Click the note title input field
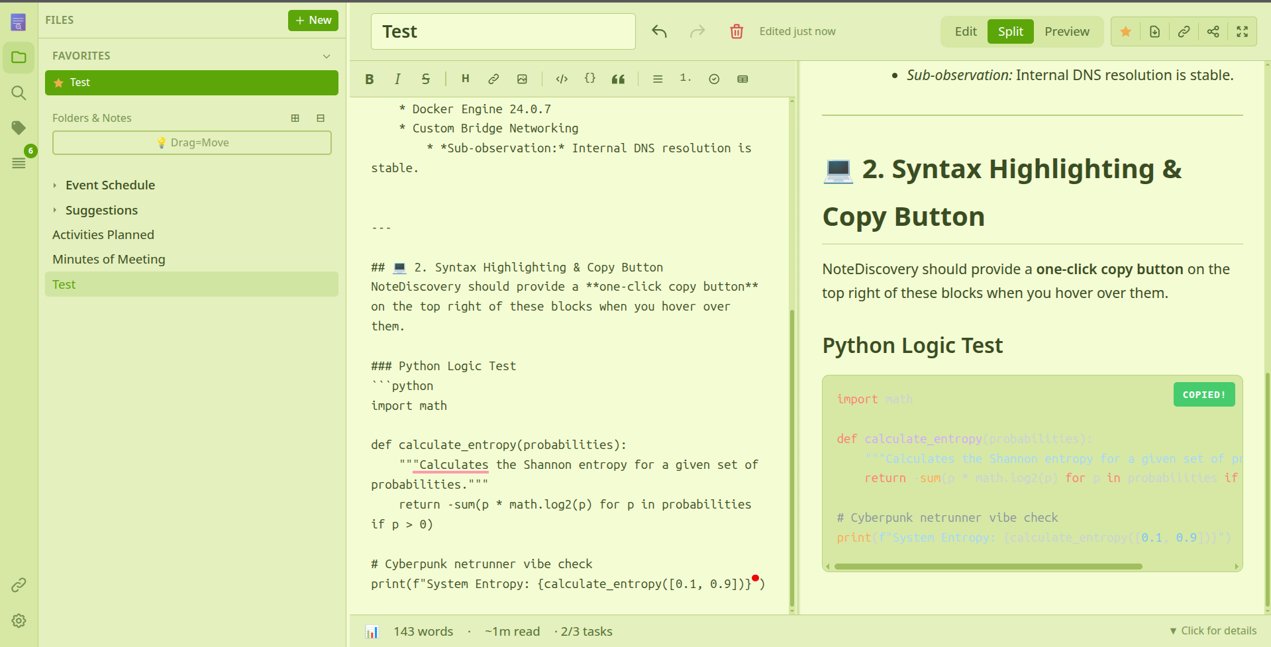Viewport: 1271px width, 647px height. [503, 31]
